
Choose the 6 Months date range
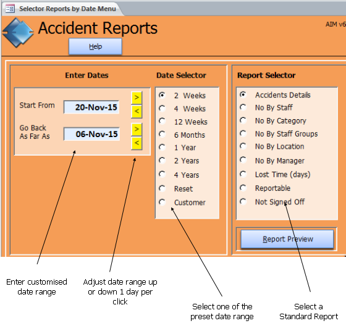tap(182, 135)
